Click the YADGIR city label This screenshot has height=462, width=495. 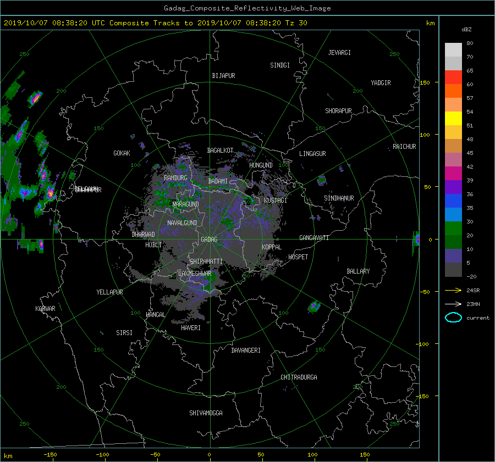pyautogui.click(x=381, y=83)
